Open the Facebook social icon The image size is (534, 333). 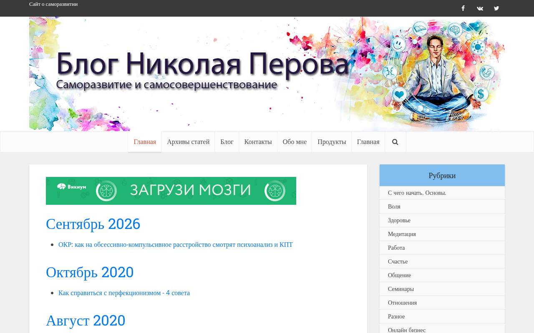click(x=463, y=8)
